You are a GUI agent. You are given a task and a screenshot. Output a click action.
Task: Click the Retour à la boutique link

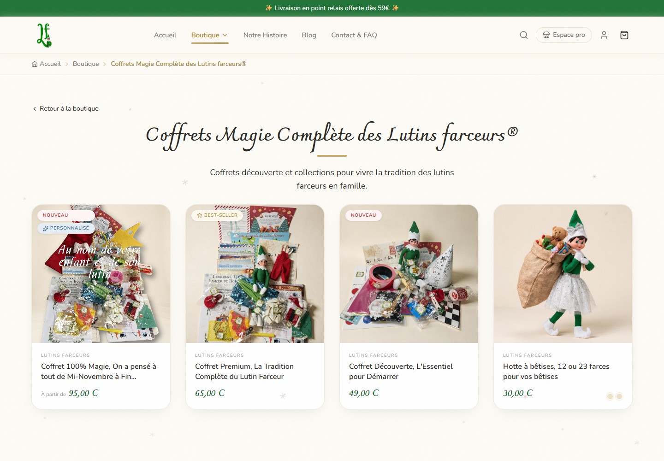65,109
